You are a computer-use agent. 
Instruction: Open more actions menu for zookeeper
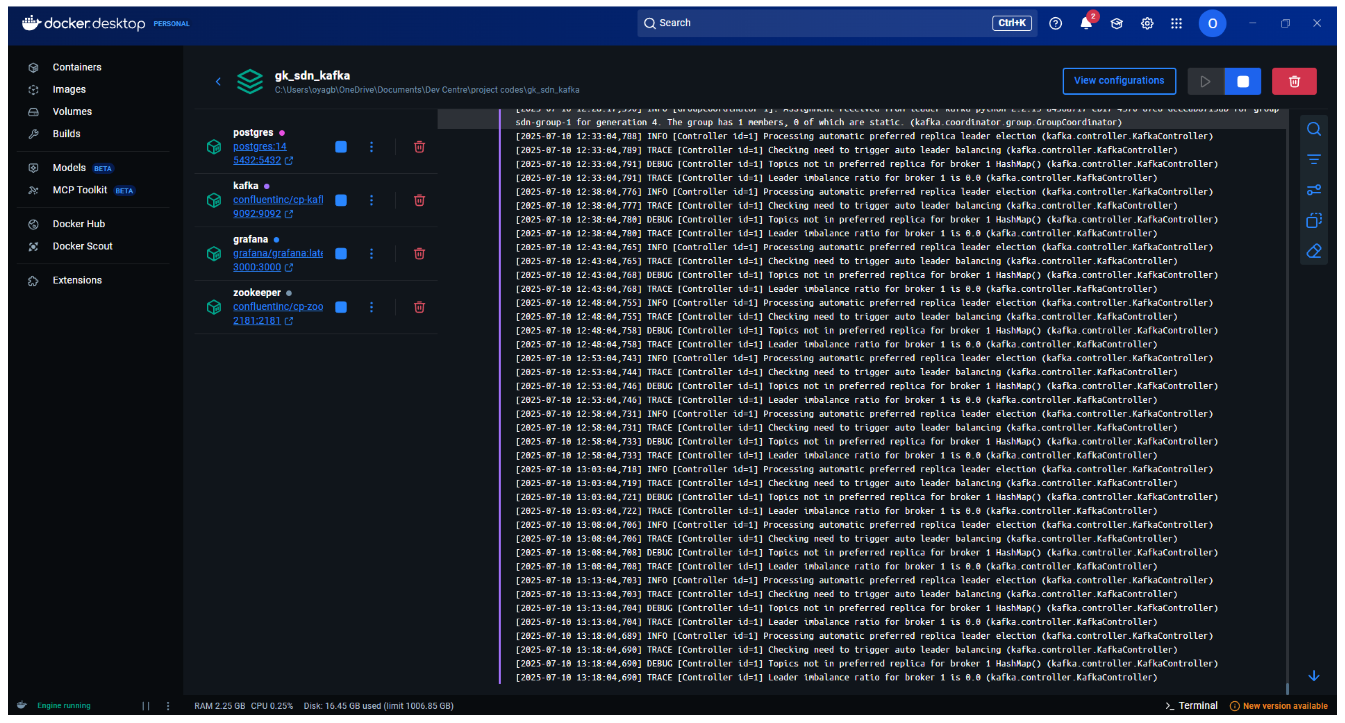tap(371, 307)
